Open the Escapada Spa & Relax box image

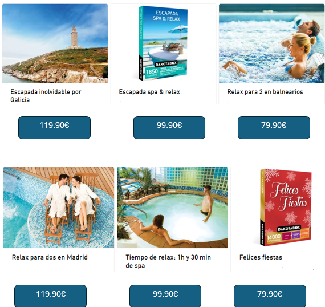pyautogui.click(x=163, y=43)
